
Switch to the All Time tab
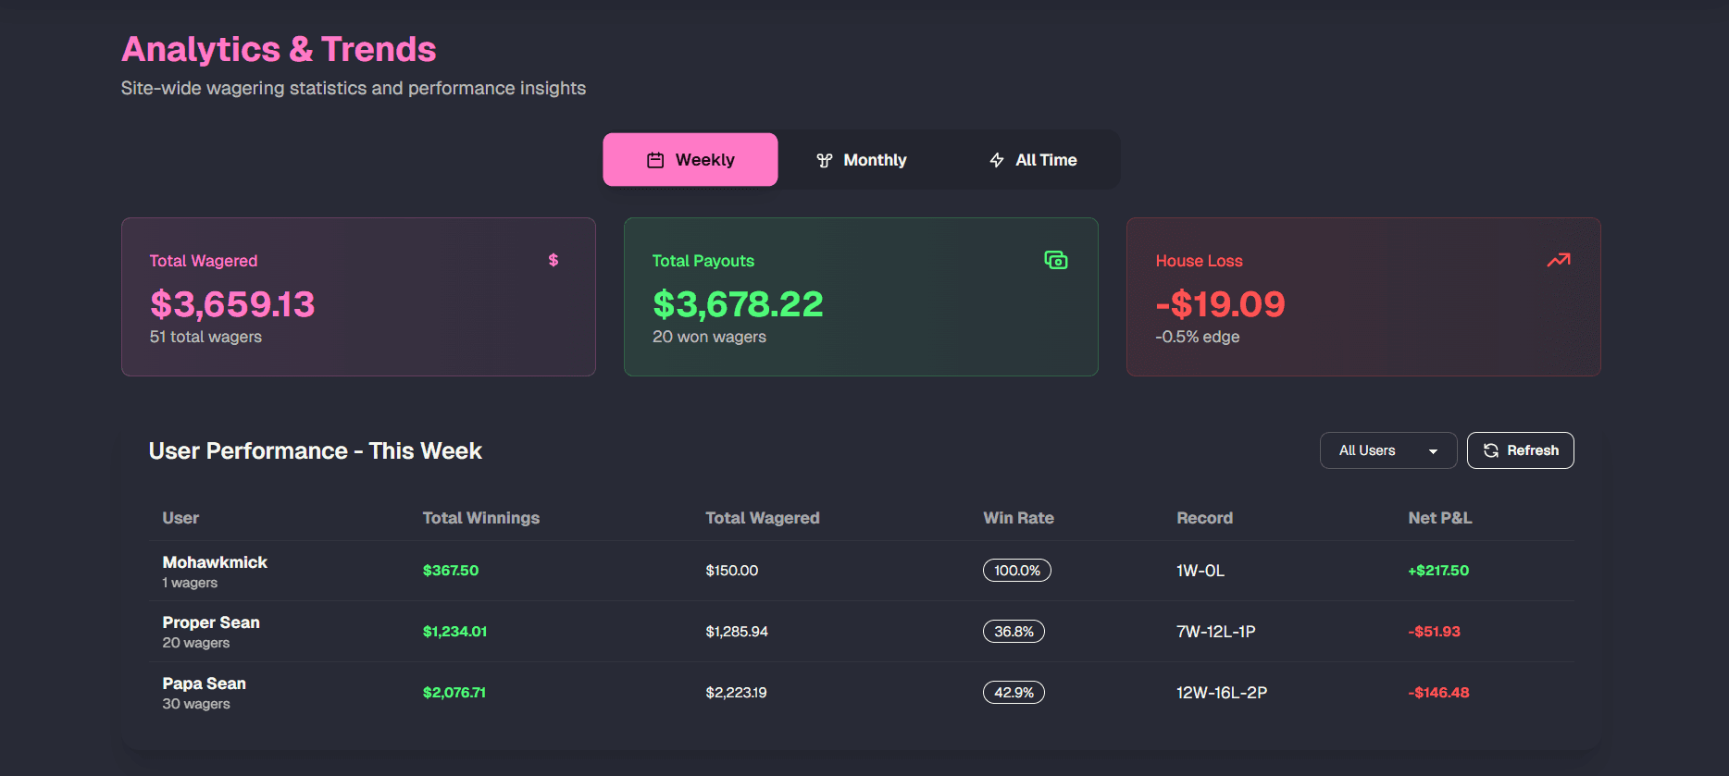click(x=1033, y=160)
